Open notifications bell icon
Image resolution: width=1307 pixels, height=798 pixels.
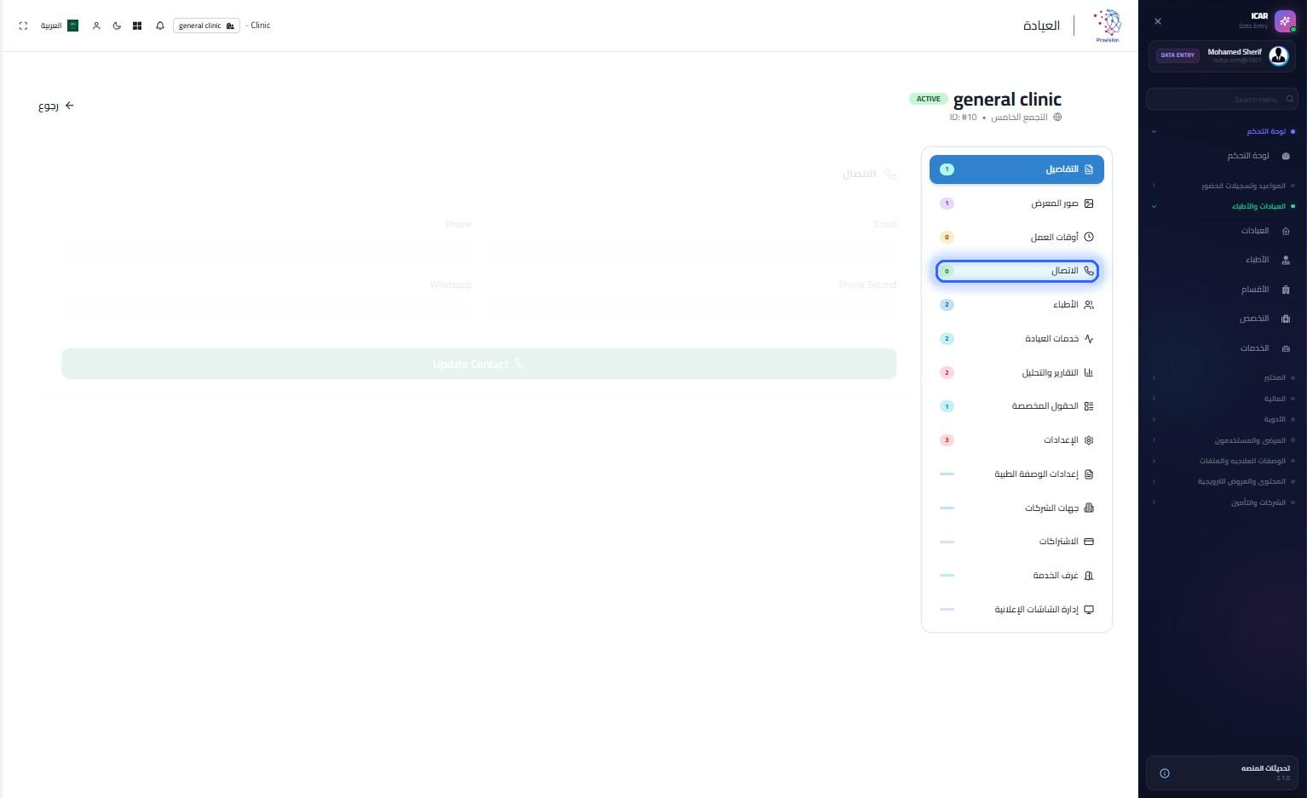[160, 26]
